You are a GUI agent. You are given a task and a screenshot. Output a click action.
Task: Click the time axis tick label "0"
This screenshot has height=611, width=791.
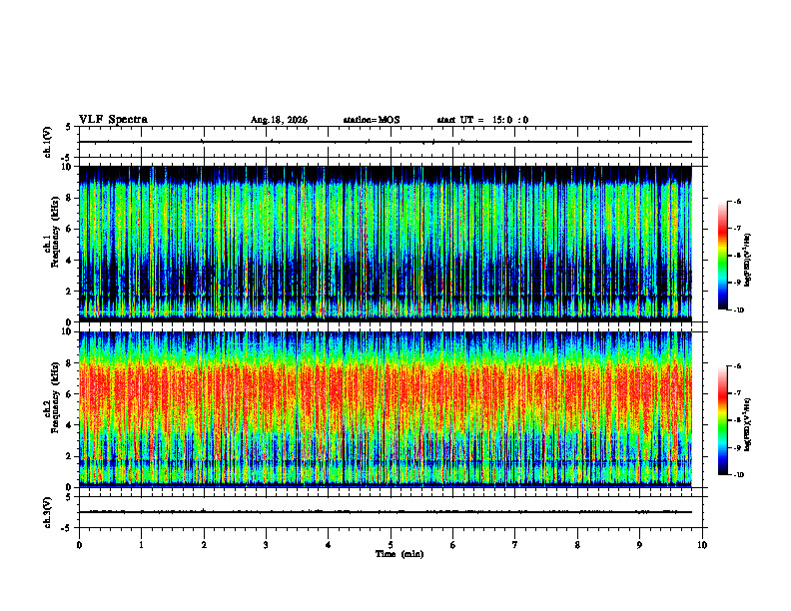79,545
